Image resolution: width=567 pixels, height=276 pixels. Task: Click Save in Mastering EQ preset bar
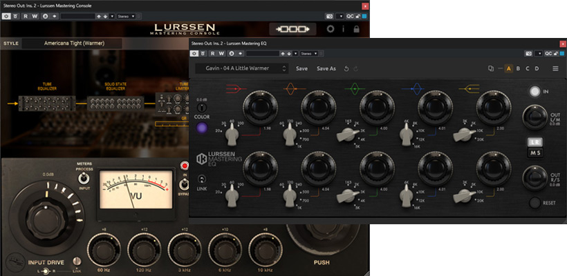(301, 68)
